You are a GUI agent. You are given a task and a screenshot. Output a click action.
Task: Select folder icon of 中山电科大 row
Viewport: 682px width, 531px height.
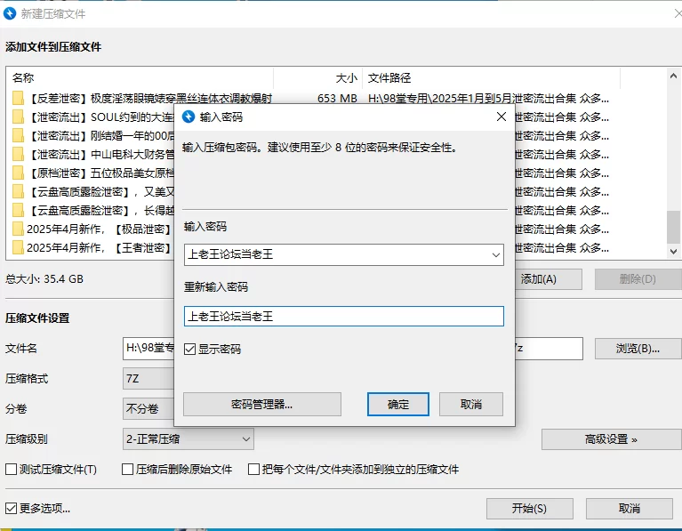(x=18, y=155)
